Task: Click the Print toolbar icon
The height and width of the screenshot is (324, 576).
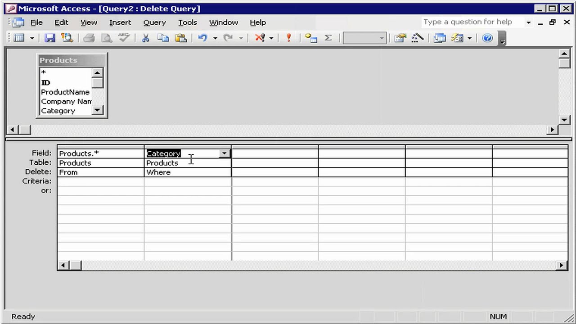Action: click(x=89, y=38)
